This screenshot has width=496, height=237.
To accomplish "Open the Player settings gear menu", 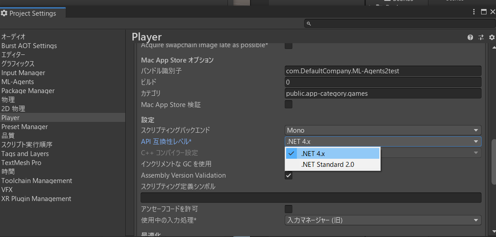I will 491,37.
